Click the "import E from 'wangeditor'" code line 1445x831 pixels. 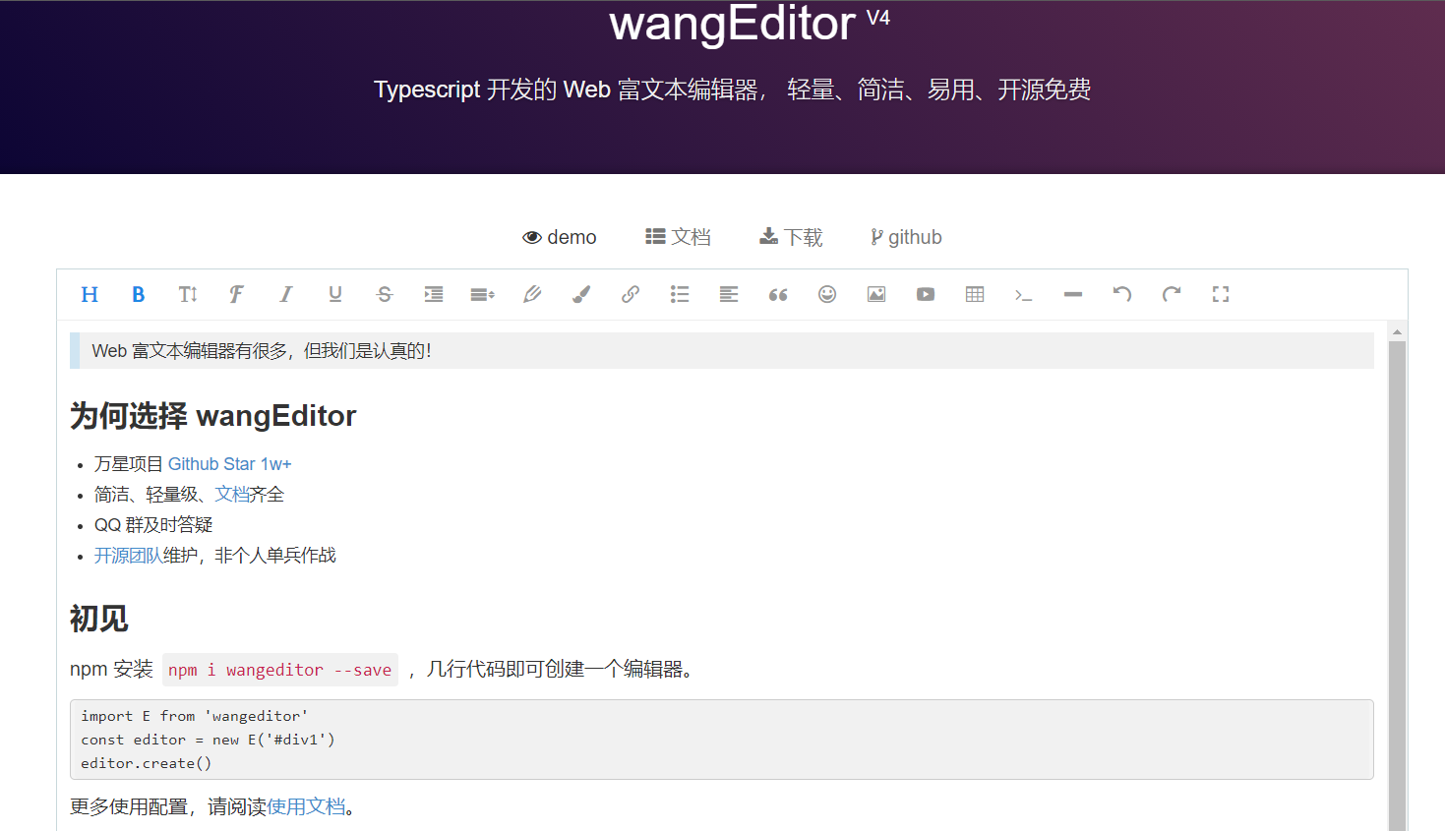(x=195, y=716)
